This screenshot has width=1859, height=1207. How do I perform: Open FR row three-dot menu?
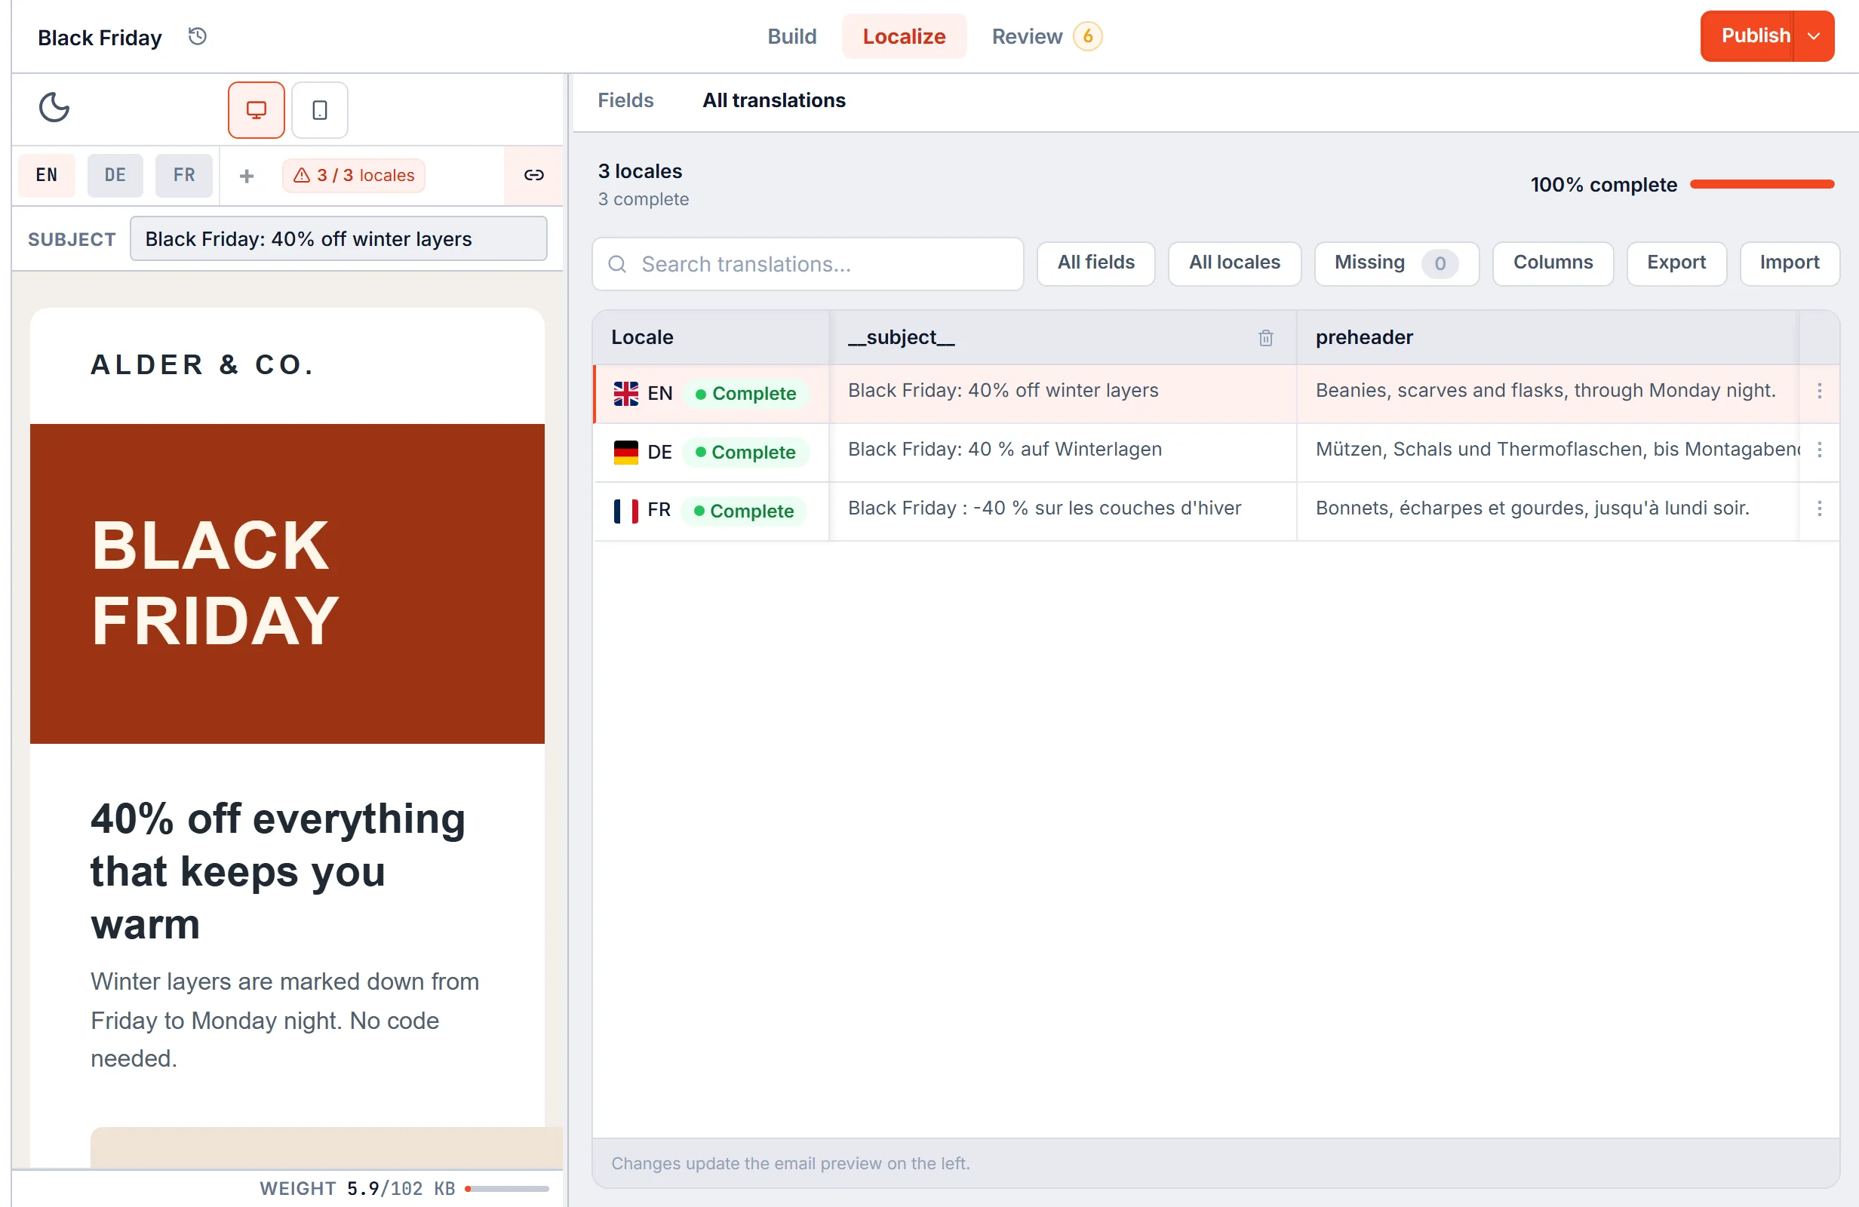coord(1819,508)
